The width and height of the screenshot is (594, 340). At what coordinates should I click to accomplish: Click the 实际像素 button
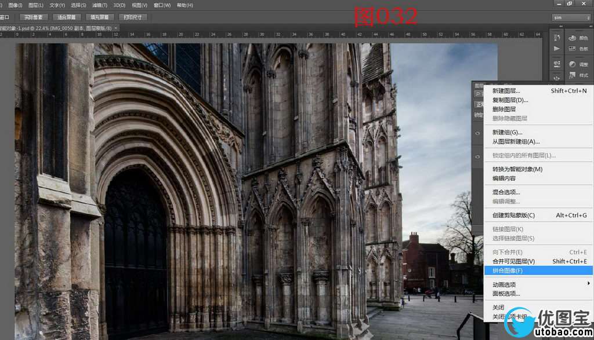33,17
